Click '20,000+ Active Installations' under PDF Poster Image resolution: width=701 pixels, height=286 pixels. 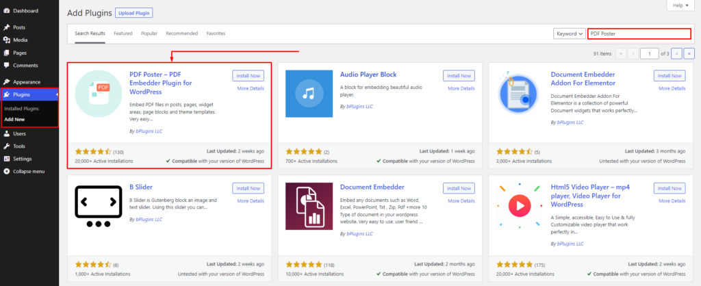104,161
